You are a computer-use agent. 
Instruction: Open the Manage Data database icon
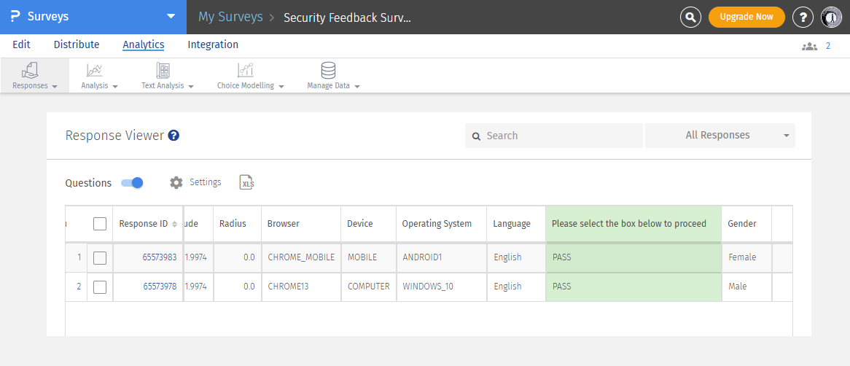pos(329,71)
